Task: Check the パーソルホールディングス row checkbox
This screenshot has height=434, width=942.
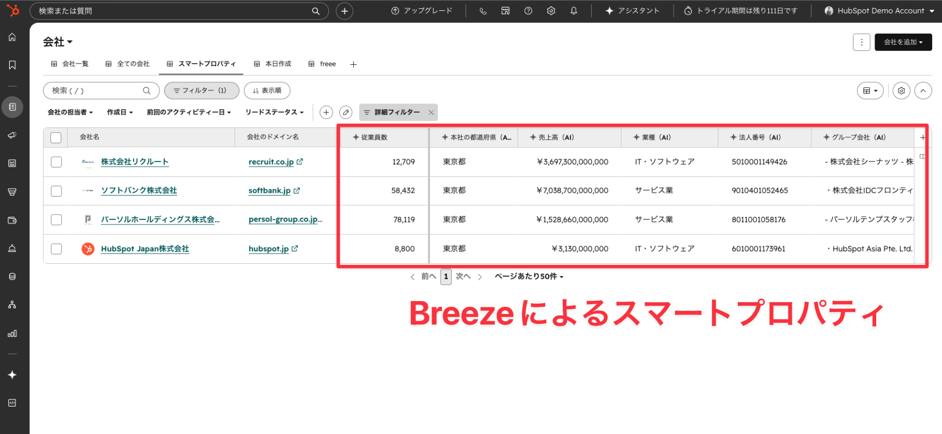Action: (56, 220)
